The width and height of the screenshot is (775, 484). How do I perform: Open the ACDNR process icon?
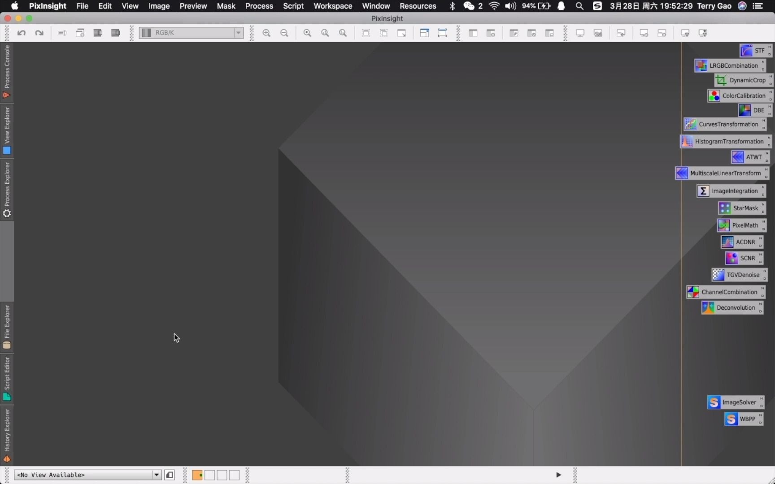[742, 242]
